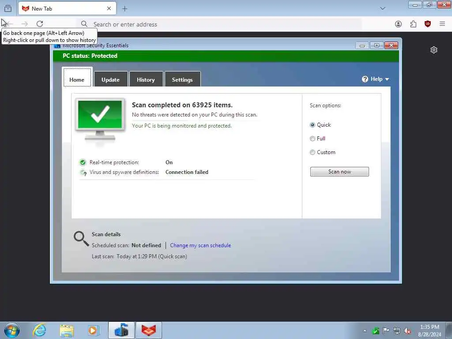452x339 pixels.
Task: Expand the Help dropdown arrow
Action: click(387, 79)
